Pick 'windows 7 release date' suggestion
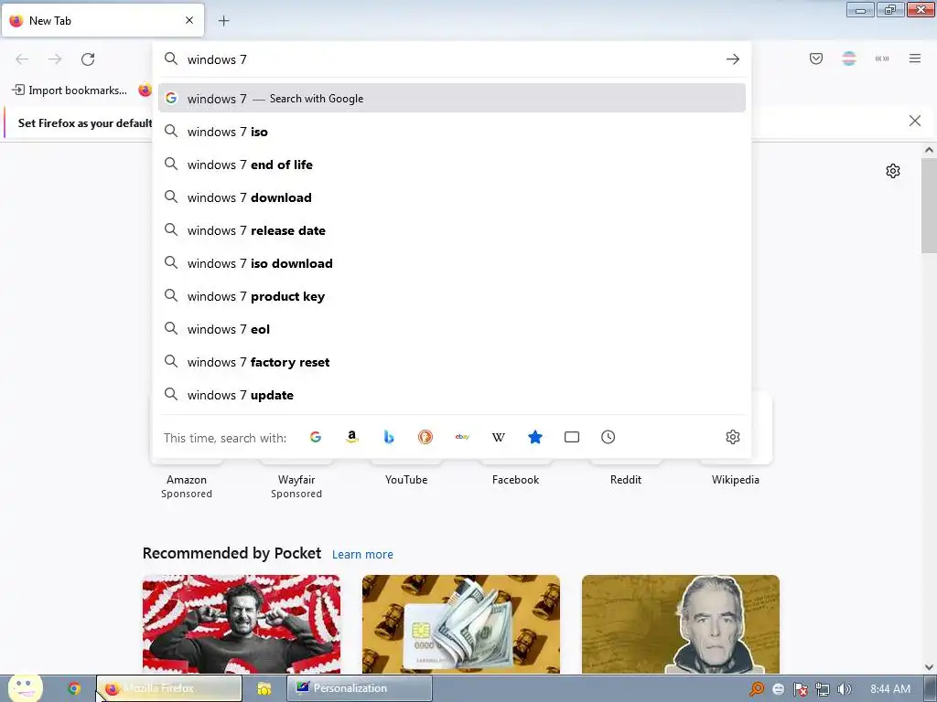This screenshot has height=702, width=937. click(x=452, y=229)
